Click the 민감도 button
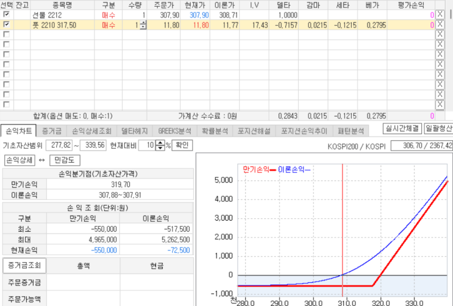Viewport: 453px width, 306px height. (65, 160)
